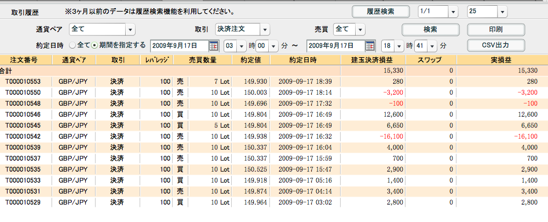Screen dimensions: 548x222
Task: Select order T000010542 row
Action: tap(274, 136)
